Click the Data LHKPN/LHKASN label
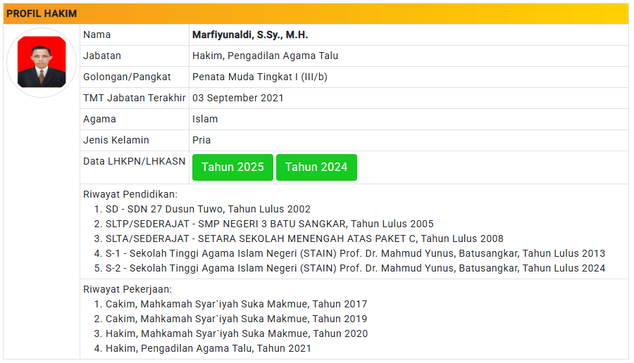The image size is (634, 363). tap(134, 161)
